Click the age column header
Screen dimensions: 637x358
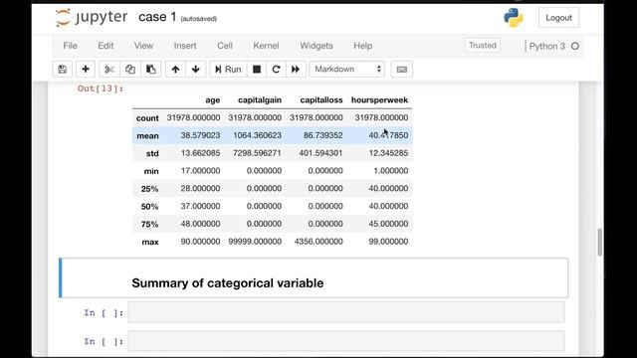[x=212, y=100]
